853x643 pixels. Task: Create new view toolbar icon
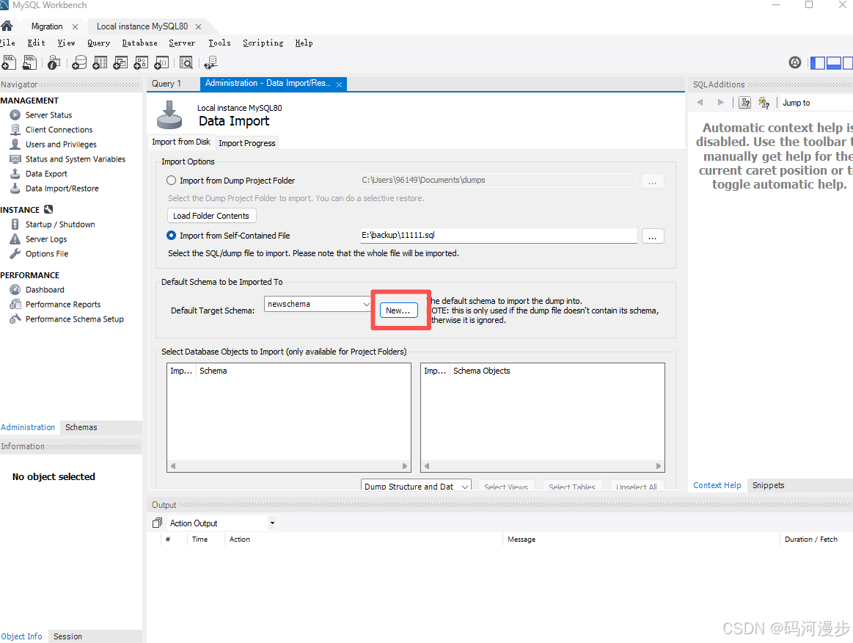point(120,62)
